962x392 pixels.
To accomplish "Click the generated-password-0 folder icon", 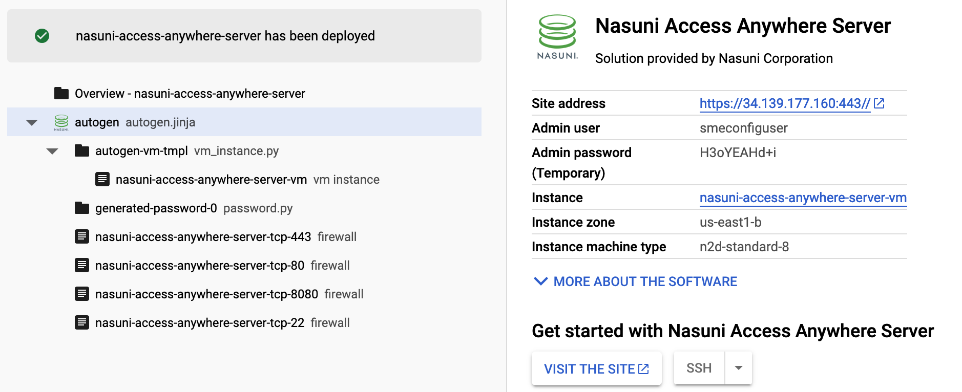I will pos(82,208).
